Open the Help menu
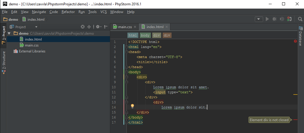Image resolution: width=304 pixels, height=133 pixels. [x=131, y=12]
